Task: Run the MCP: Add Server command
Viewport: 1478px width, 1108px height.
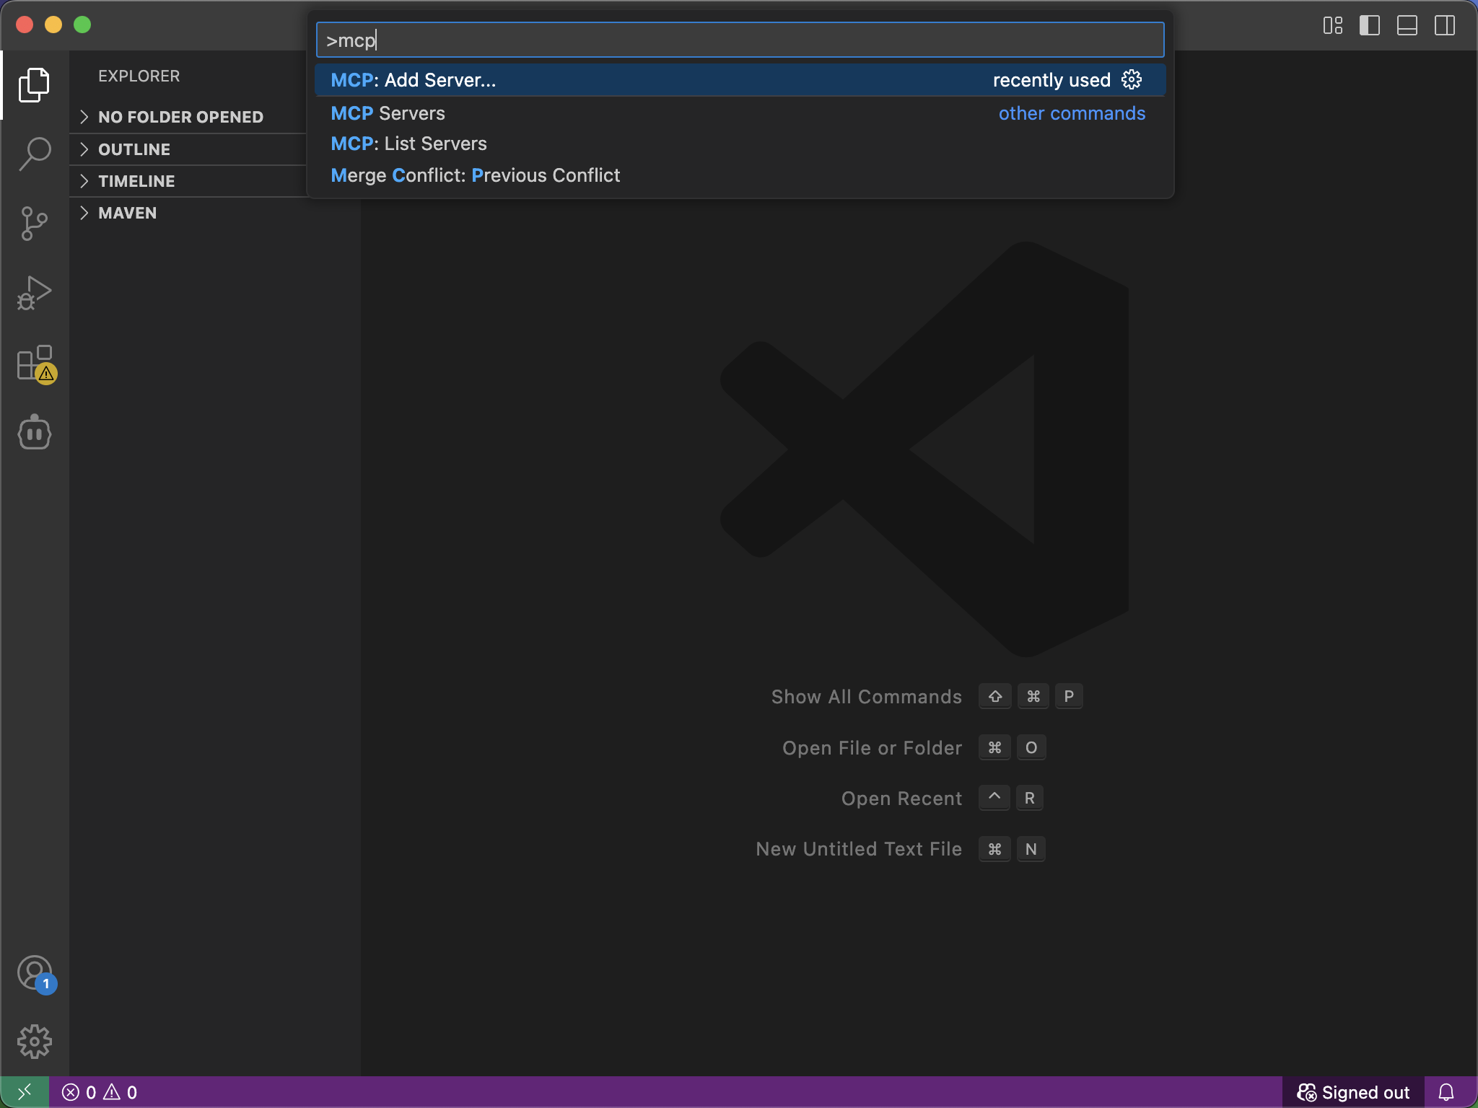Action: 413,80
